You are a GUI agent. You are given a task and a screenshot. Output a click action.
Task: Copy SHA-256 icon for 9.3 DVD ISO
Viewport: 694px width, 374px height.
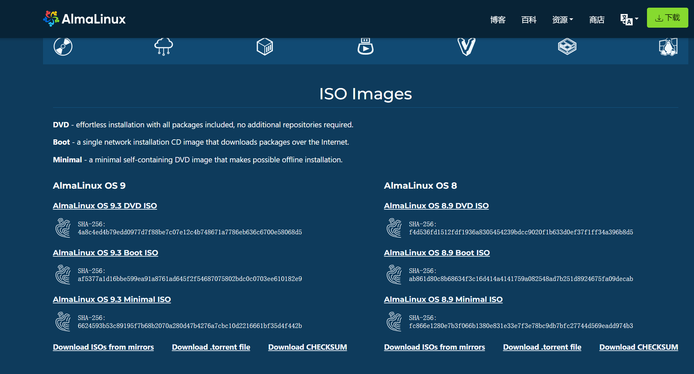63,228
